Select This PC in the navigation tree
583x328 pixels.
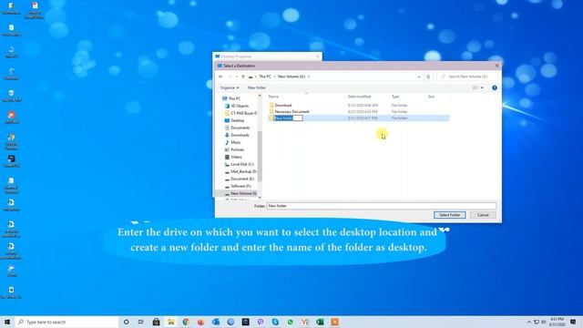point(234,98)
